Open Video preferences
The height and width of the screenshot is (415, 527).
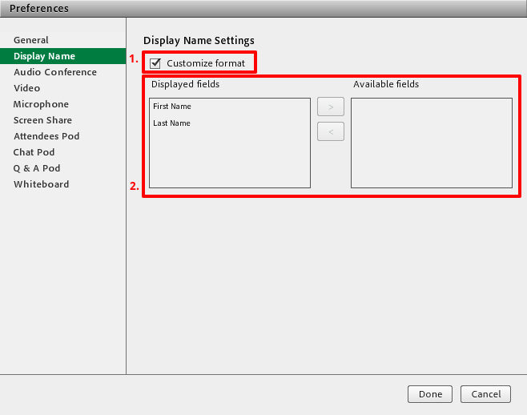pos(26,88)
